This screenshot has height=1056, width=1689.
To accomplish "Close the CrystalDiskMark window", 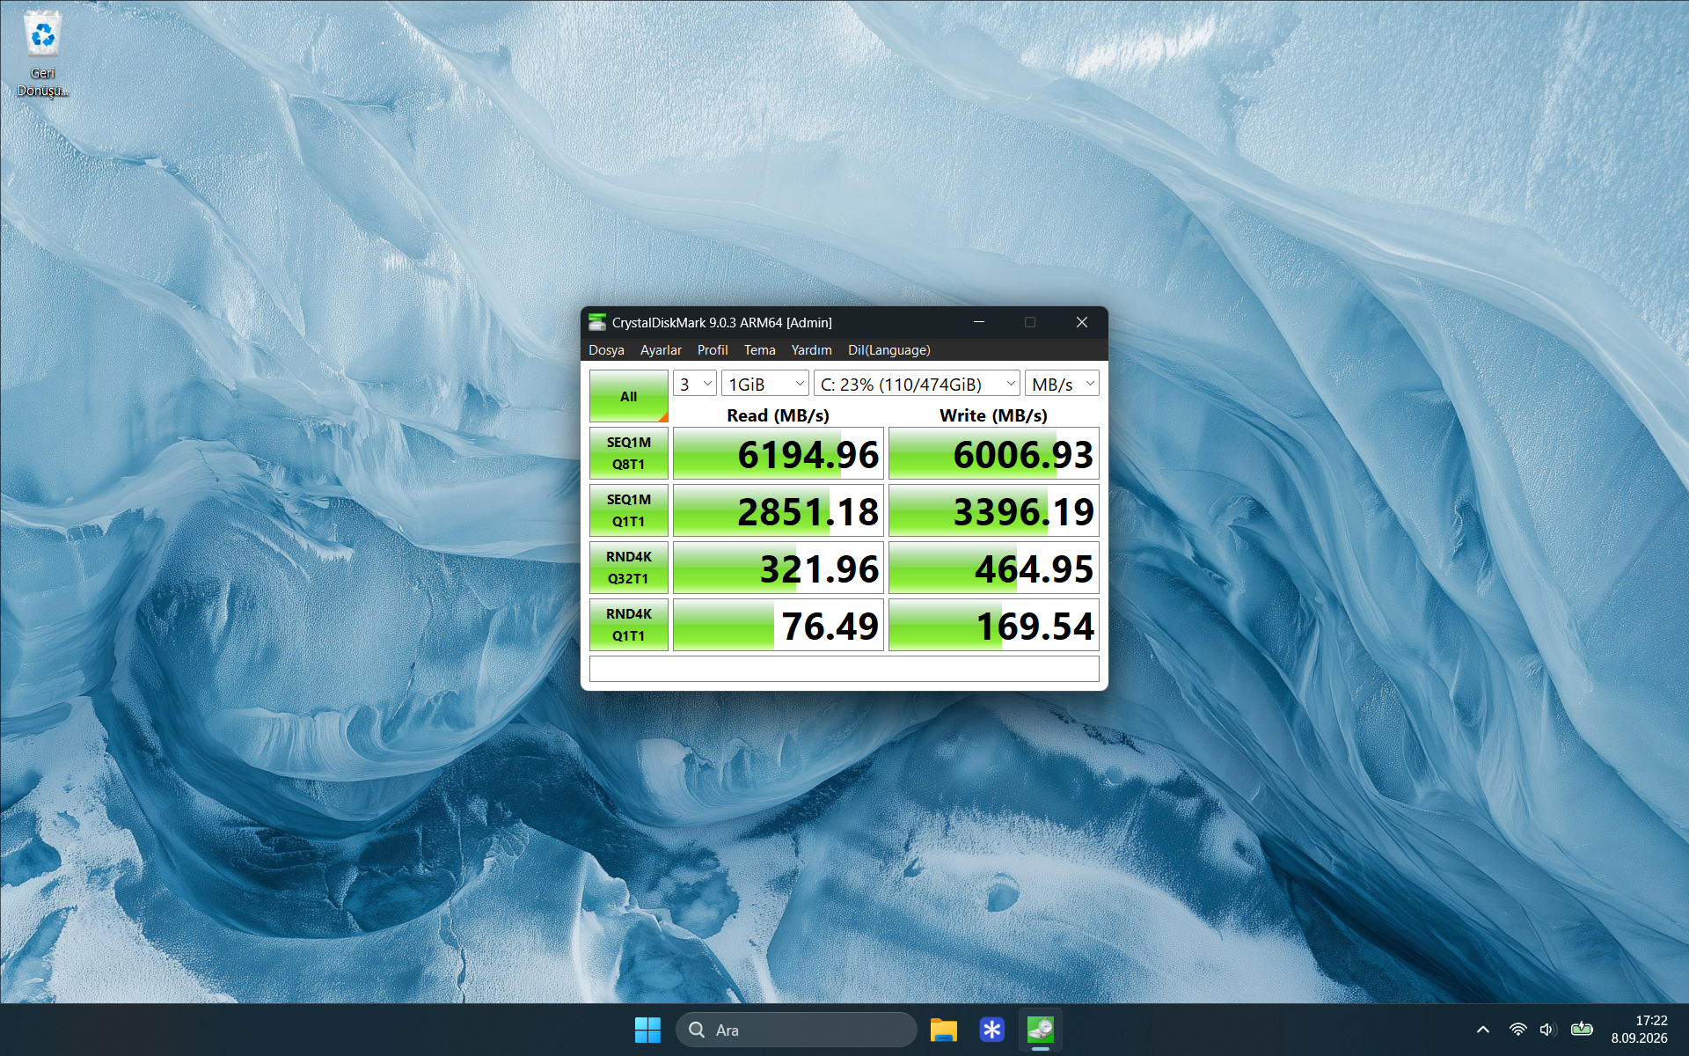I will [1082, 322].
